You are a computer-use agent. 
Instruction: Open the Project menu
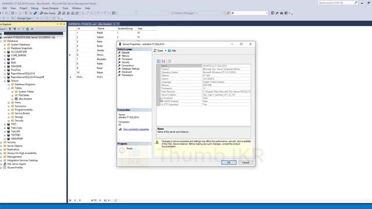pyautogui.click(x=23, y=8)
